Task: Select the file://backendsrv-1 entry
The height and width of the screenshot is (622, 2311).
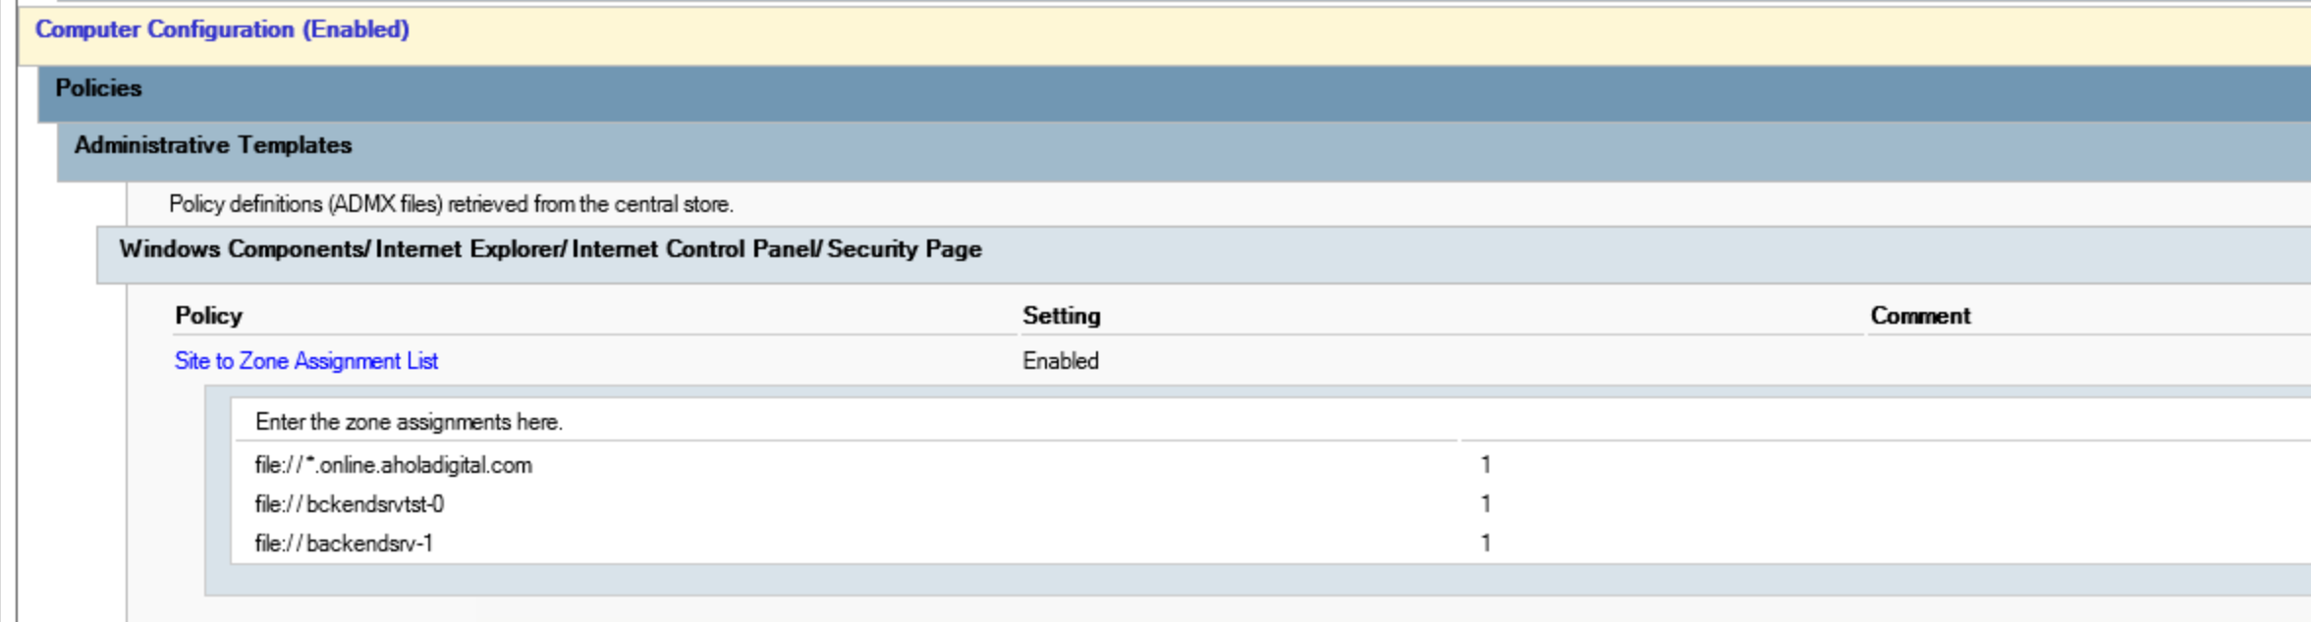Action: click(344, 544)
